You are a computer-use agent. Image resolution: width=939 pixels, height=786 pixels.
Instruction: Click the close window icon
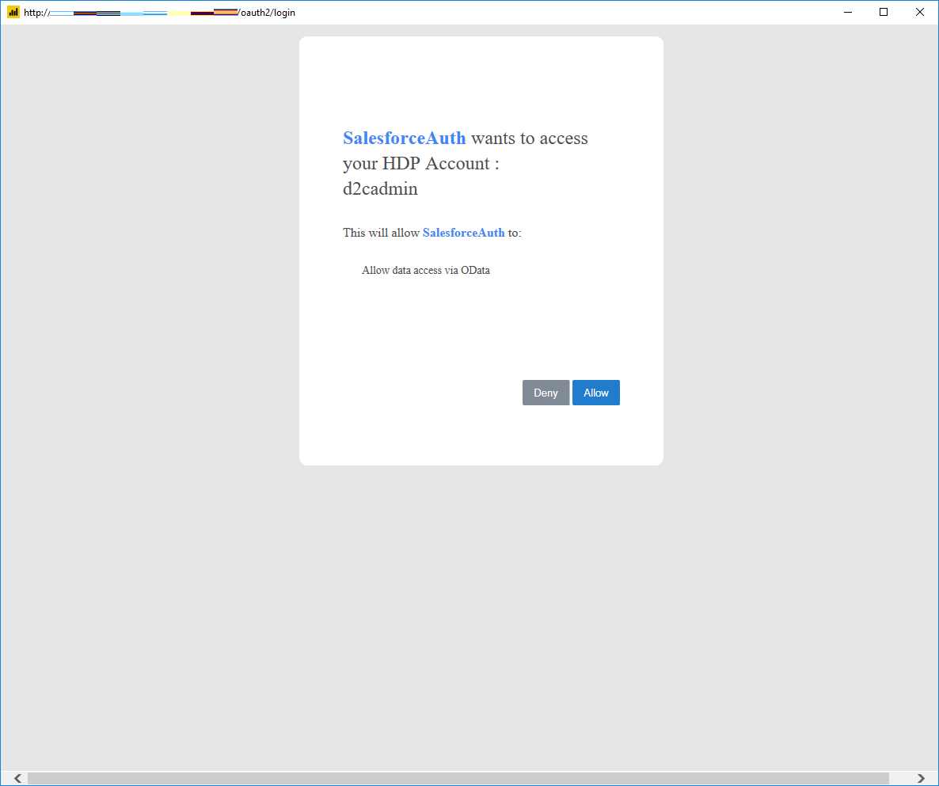click(x=919, y=12)
